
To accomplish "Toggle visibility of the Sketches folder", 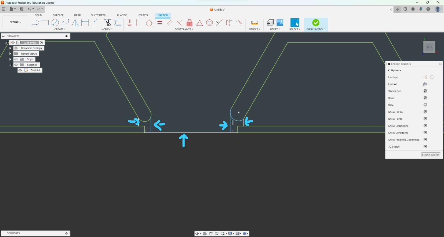I will [16, 65].
